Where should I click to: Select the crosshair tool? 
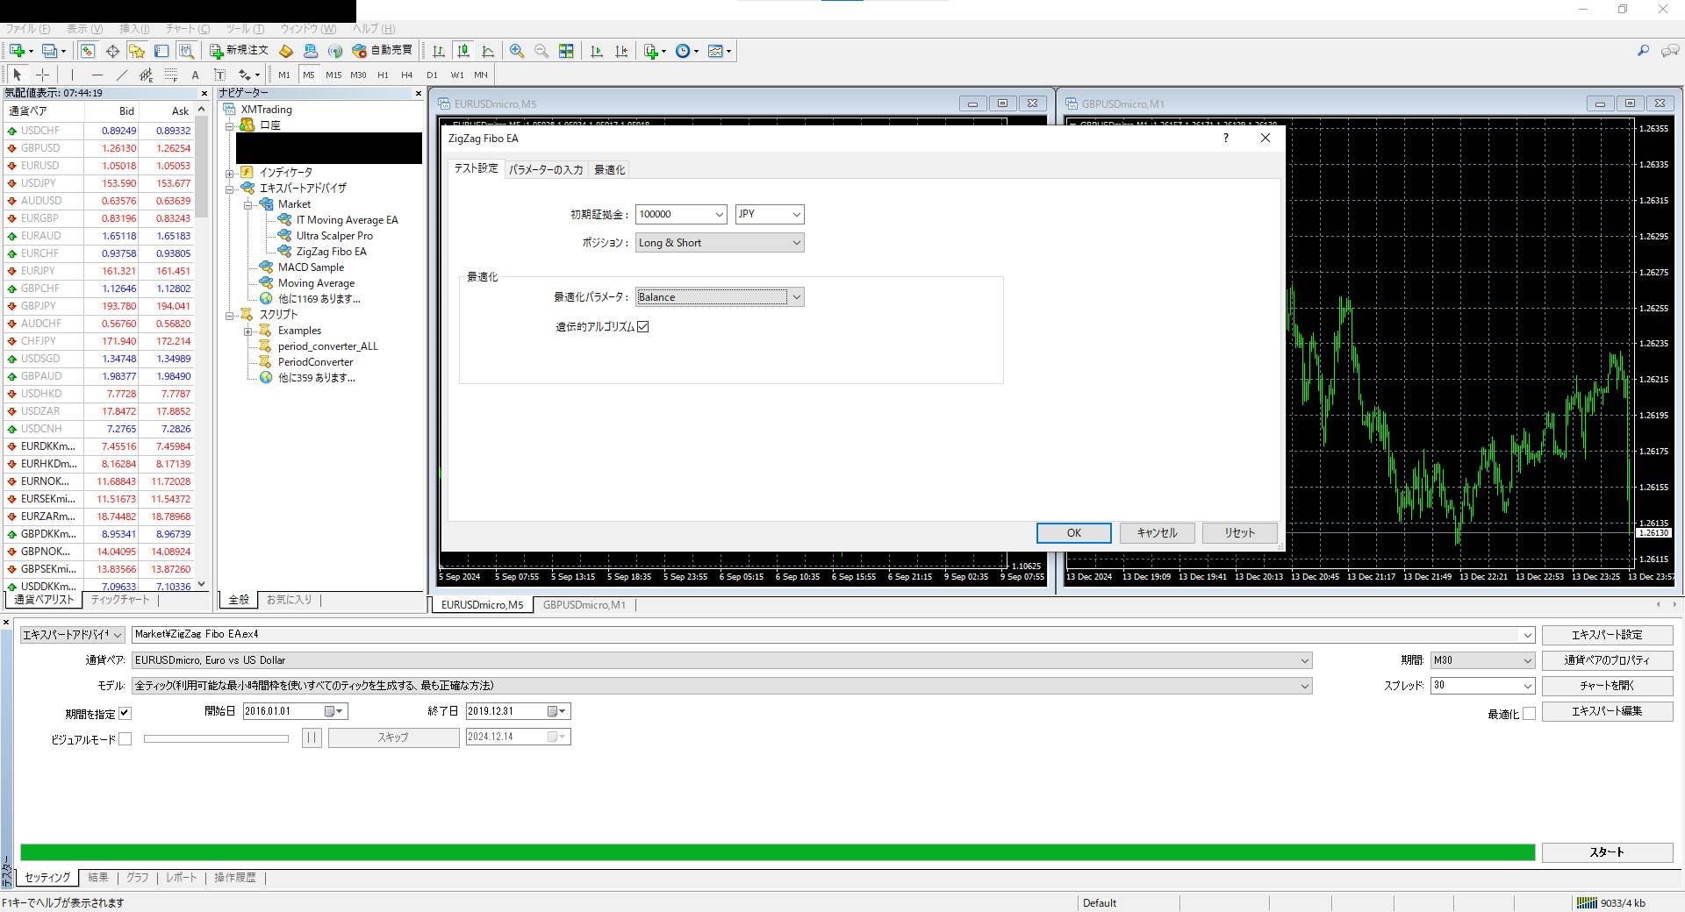tap(42, 75)
